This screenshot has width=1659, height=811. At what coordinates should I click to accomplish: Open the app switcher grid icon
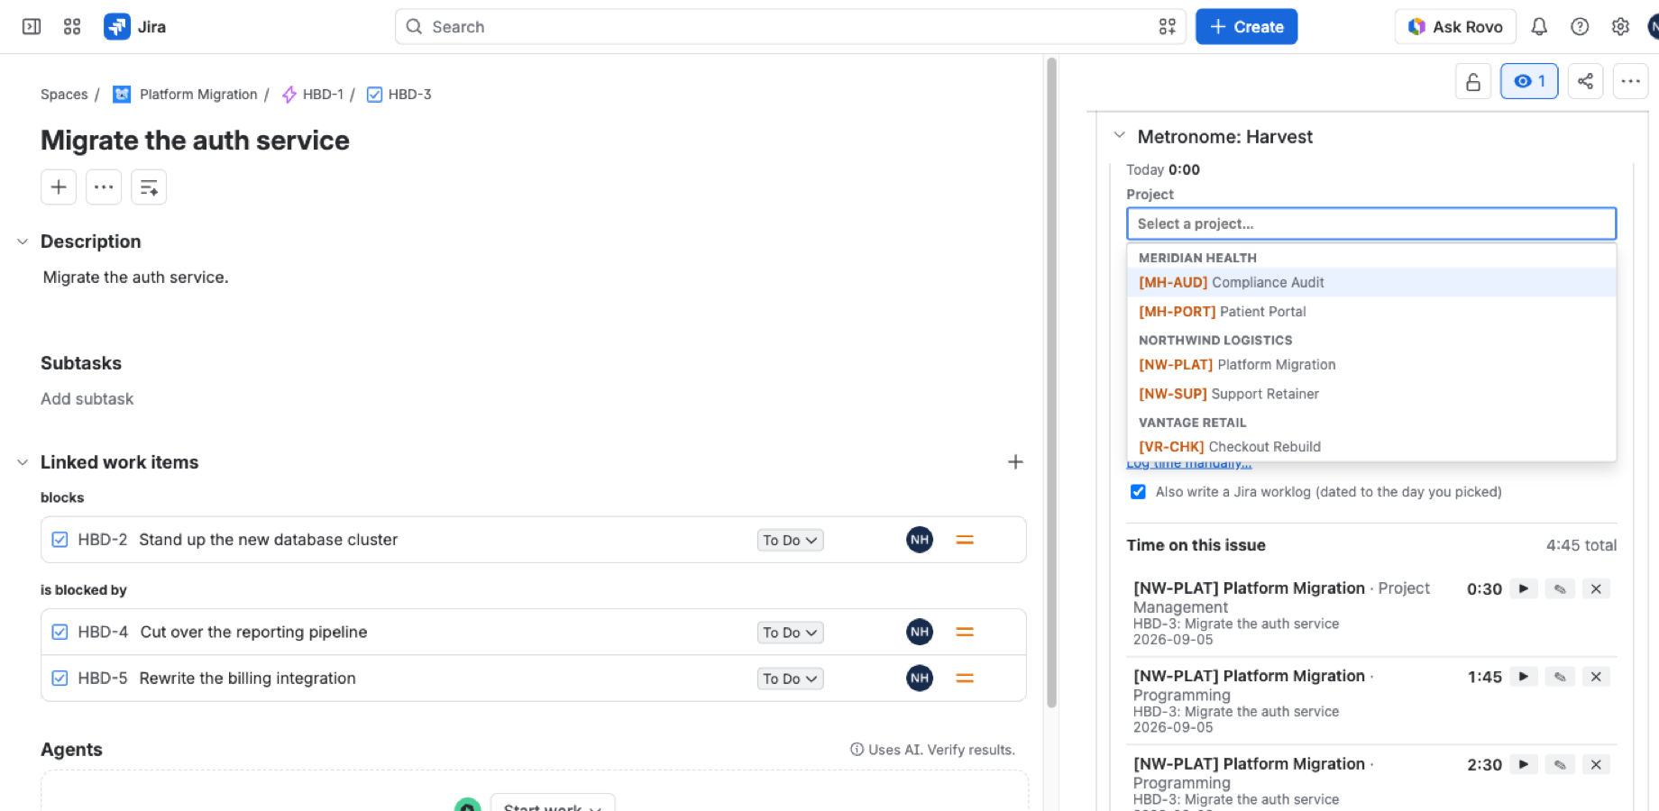point(72,27)
